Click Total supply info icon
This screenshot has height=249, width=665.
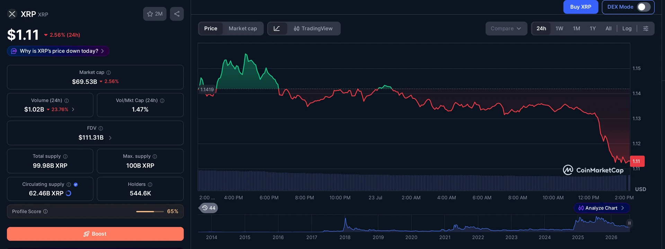65,156
